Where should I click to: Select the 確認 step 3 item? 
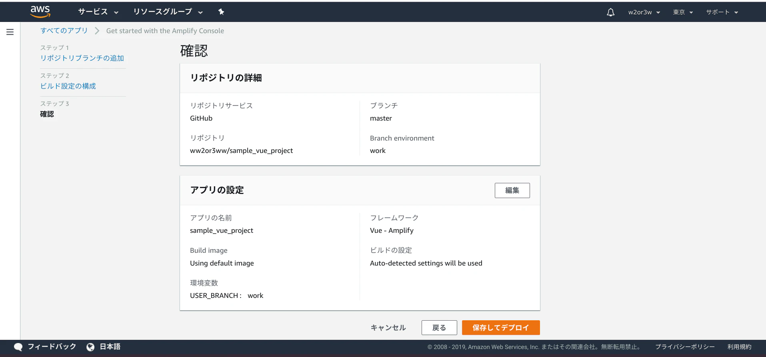click(x=47, y=114)
